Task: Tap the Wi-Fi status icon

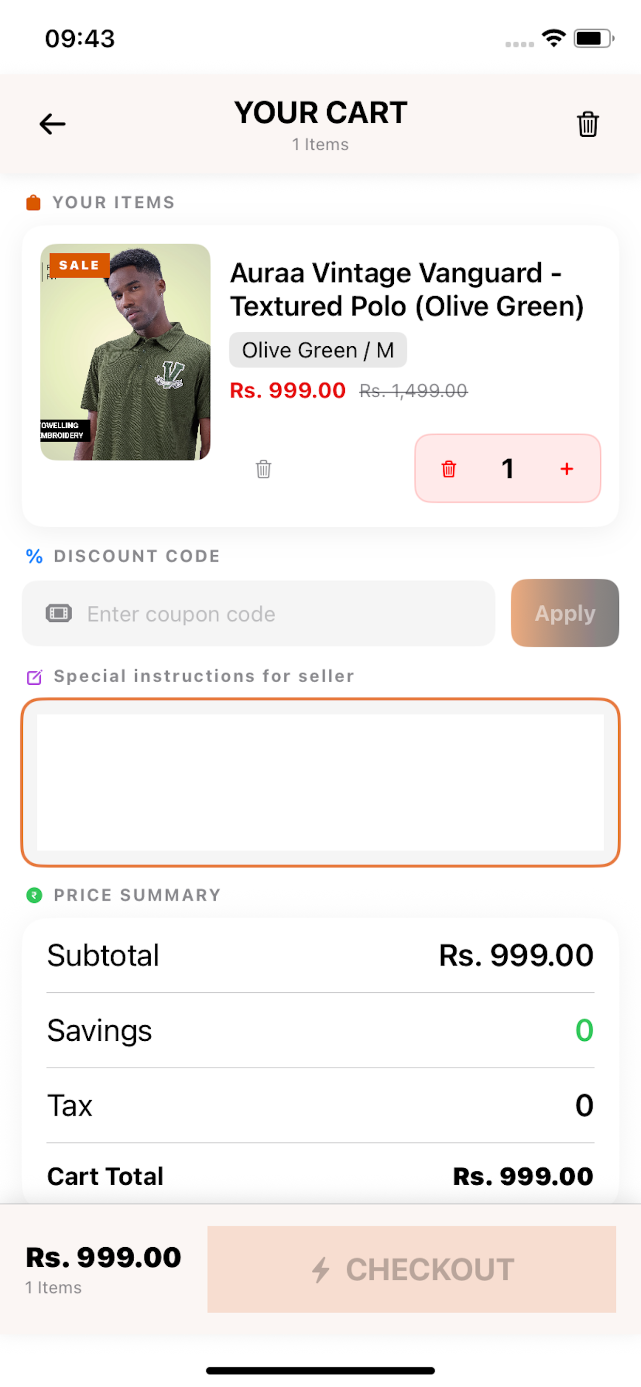Action: pos(554,38)
